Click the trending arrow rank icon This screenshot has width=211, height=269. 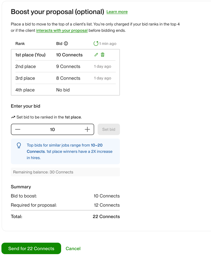pyautogui.click(x=13, y=117)
